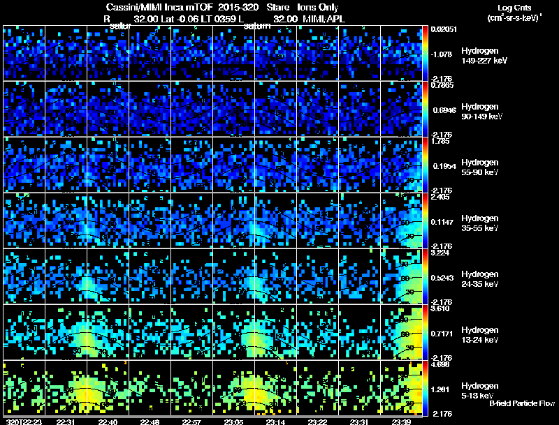Click the 23:31 time axis label
Viewport: 559px width, 425px height.
(359, 422)
